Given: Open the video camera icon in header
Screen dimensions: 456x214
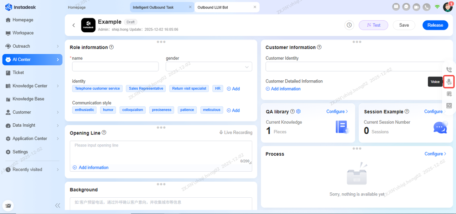Looking at the screenshot, I should (416, 7).
